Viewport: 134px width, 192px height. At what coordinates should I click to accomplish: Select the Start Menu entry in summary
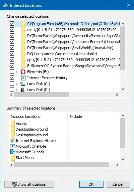(x=25, y=158)
